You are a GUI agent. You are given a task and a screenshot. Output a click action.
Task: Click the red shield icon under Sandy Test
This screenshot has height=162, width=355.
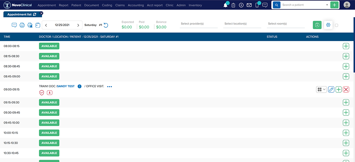42,93
